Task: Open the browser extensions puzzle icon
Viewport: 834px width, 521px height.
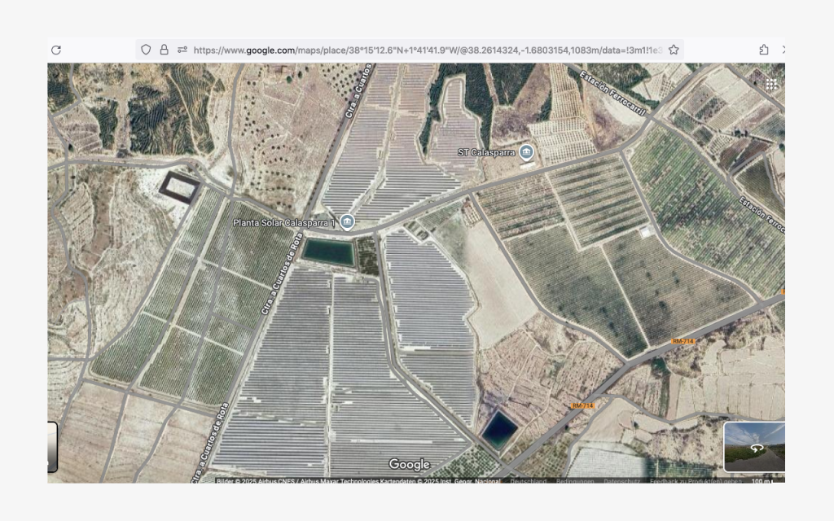Action: (x=763, y=50)
